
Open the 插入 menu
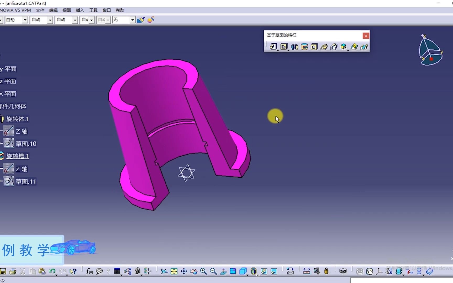click(80, 10)
